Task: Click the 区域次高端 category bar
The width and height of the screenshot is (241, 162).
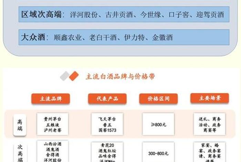Action: click(x=124, y=14)
